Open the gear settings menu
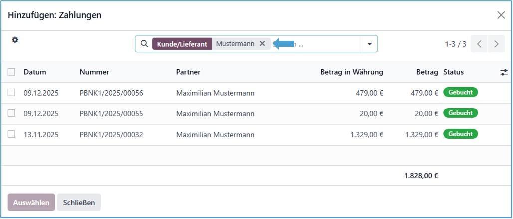Viewport: 513px width, 219px height. (x=15, y=40)
